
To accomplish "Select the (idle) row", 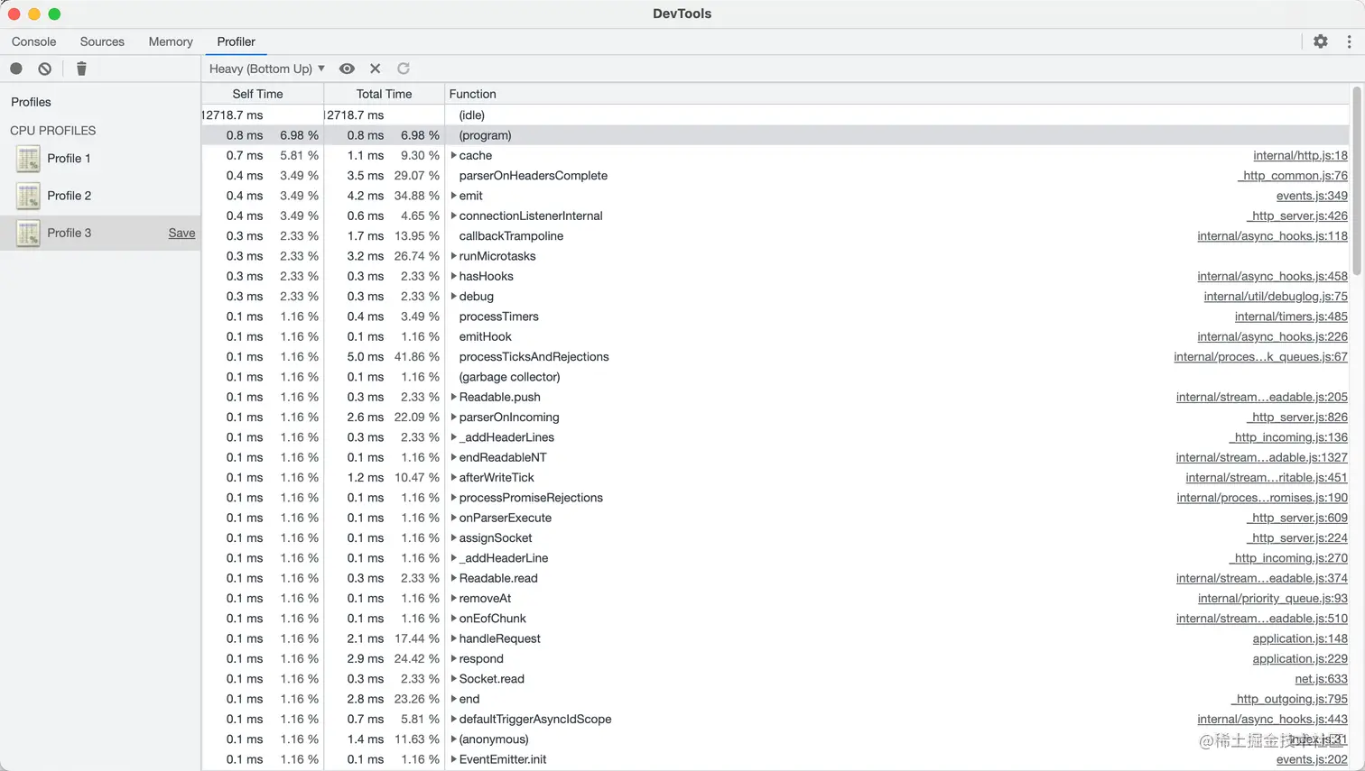I will (x=775, y=115).
